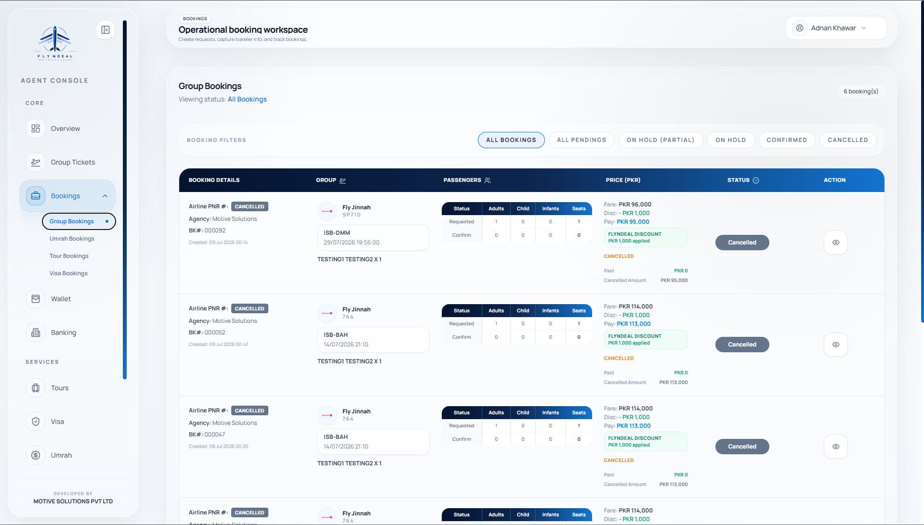This screenshot has width=924, height=525.
Task: Go to Umrah Bookings
Action: [72, 239]
